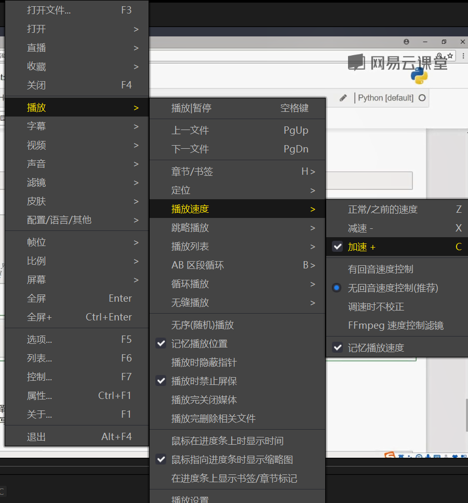Click the Sogou input method tray icon
468x503 pixels.
click(x=390, y=455)
